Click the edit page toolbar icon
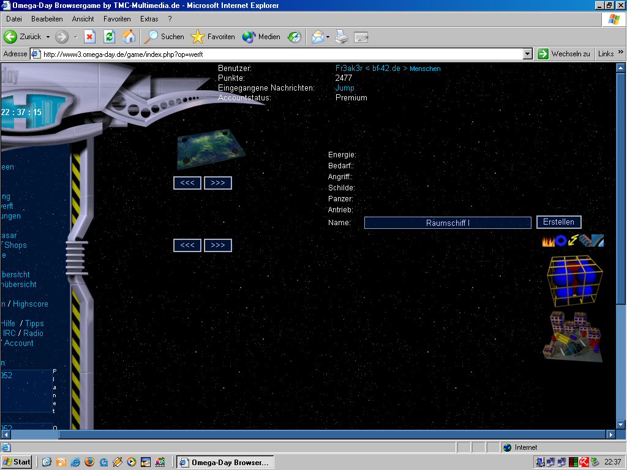Viewport: 627px width, 470px height. pos(361,37)
